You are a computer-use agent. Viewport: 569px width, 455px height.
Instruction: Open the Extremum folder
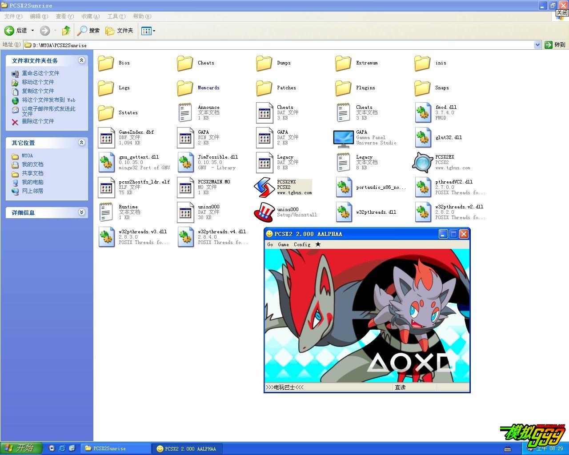point(343,63)
